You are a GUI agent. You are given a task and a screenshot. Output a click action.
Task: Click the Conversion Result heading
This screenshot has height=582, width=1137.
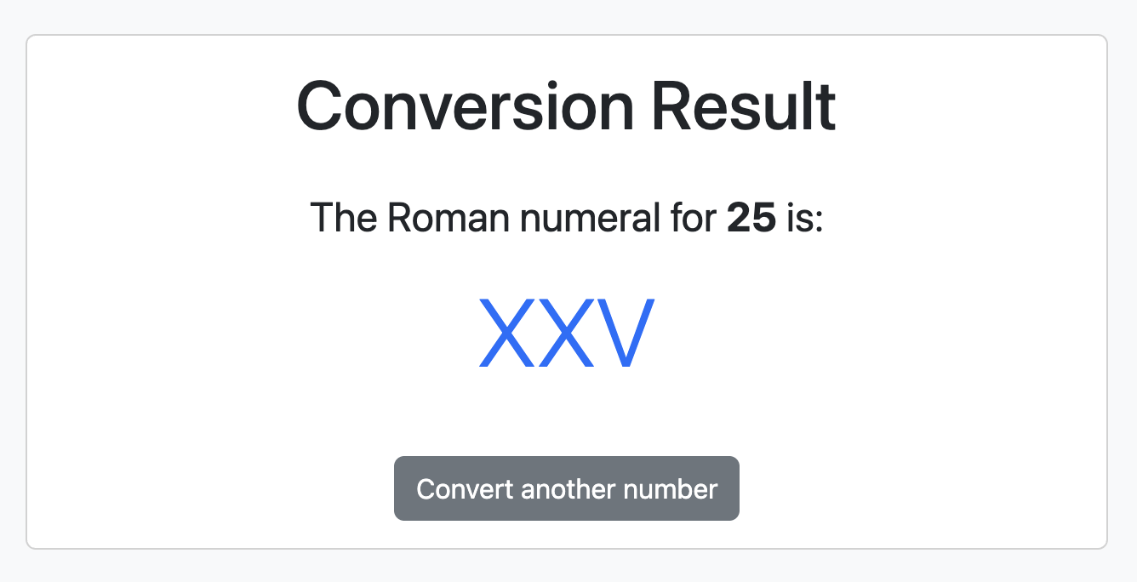click(566, 106)
